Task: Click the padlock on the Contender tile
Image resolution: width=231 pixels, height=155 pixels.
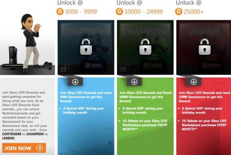Action: click(86, 47)
